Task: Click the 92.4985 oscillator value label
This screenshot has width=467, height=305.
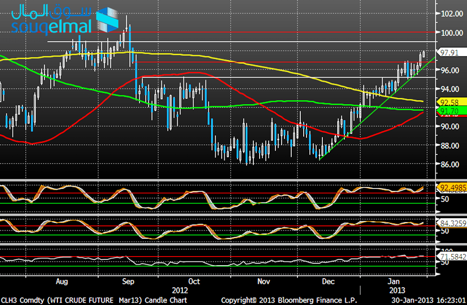Action: click(x=452, y=188)
